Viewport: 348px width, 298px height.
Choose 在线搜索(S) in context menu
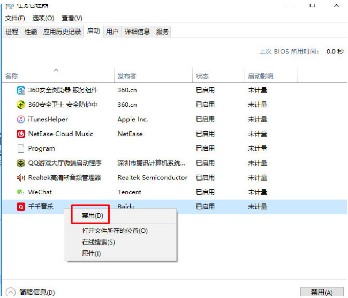99,242
